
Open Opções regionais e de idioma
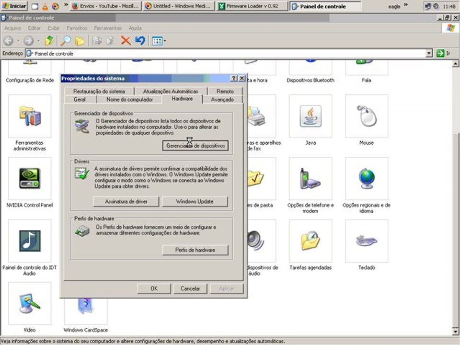tap(367, 178)
